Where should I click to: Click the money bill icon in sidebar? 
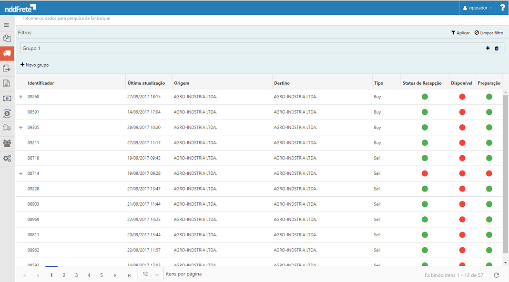[7, 98]
